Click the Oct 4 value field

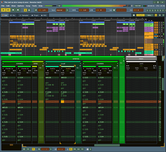click(138, 10)
